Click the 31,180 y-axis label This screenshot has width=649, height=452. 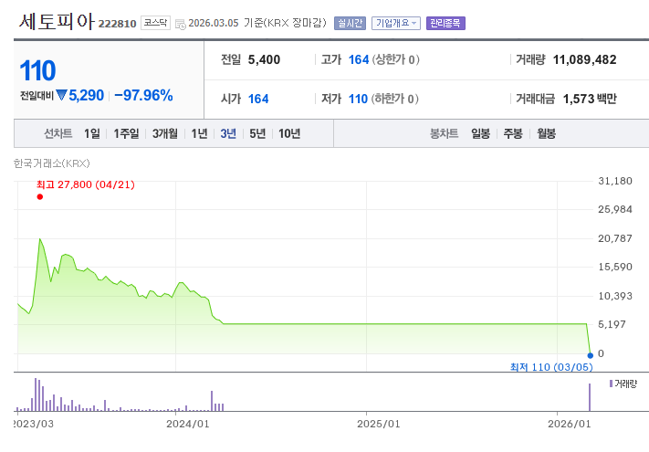click(x=615, y=181)
